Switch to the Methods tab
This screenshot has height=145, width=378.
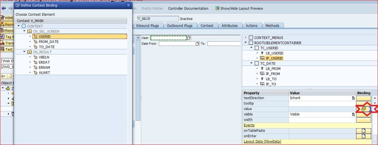coord(272,25)
